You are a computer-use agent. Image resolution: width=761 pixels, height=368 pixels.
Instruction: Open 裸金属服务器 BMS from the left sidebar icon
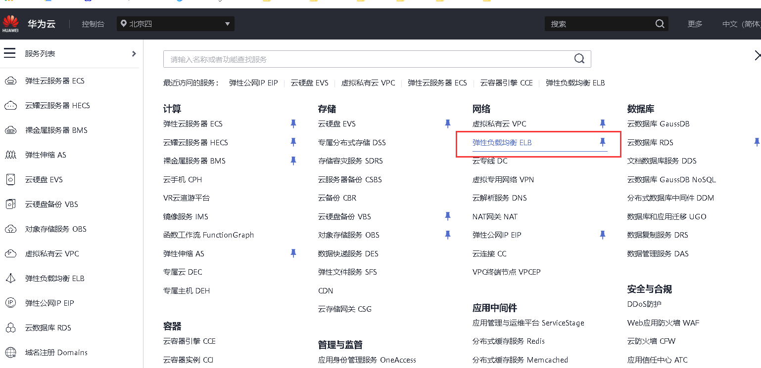tap(10, 130)
